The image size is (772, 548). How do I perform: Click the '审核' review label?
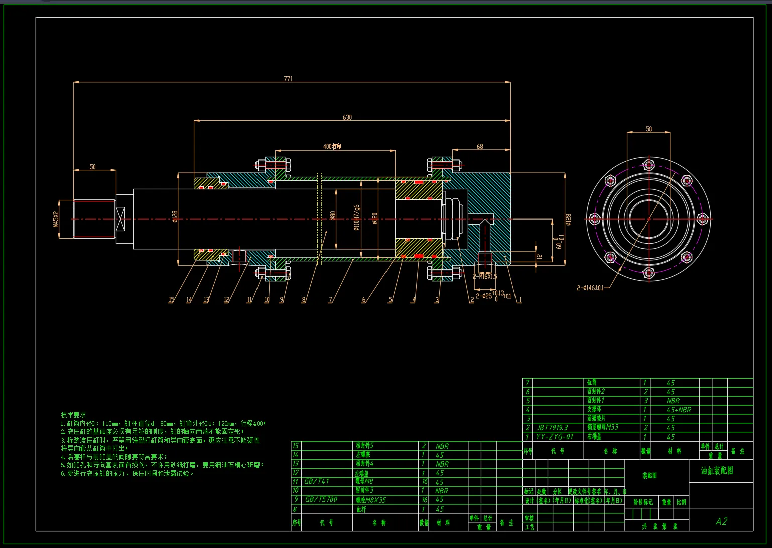(x=529, y=518)
